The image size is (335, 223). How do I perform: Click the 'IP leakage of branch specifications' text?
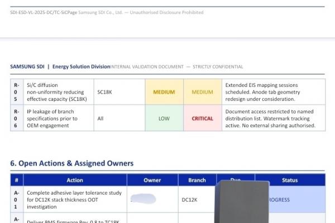tap(52, 118)
